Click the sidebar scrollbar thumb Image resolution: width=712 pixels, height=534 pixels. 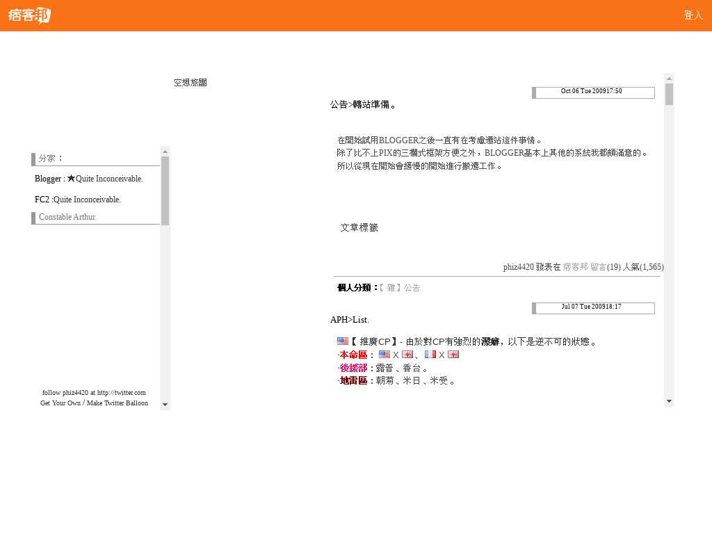pyautogui.click(x=165, y=190)
